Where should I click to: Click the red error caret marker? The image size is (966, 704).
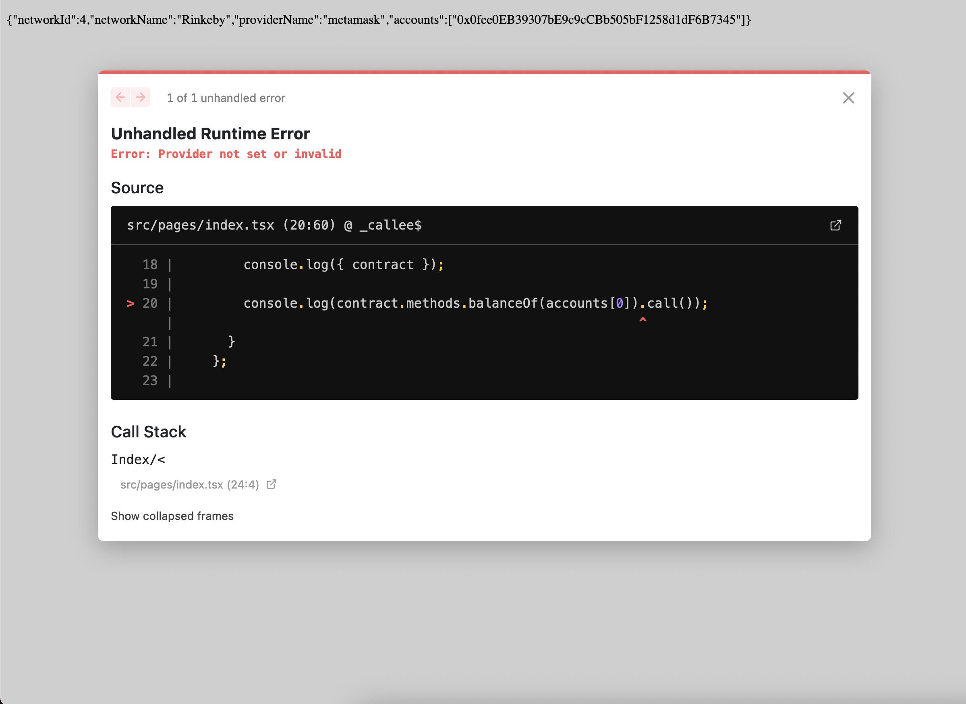coord(643,320)
